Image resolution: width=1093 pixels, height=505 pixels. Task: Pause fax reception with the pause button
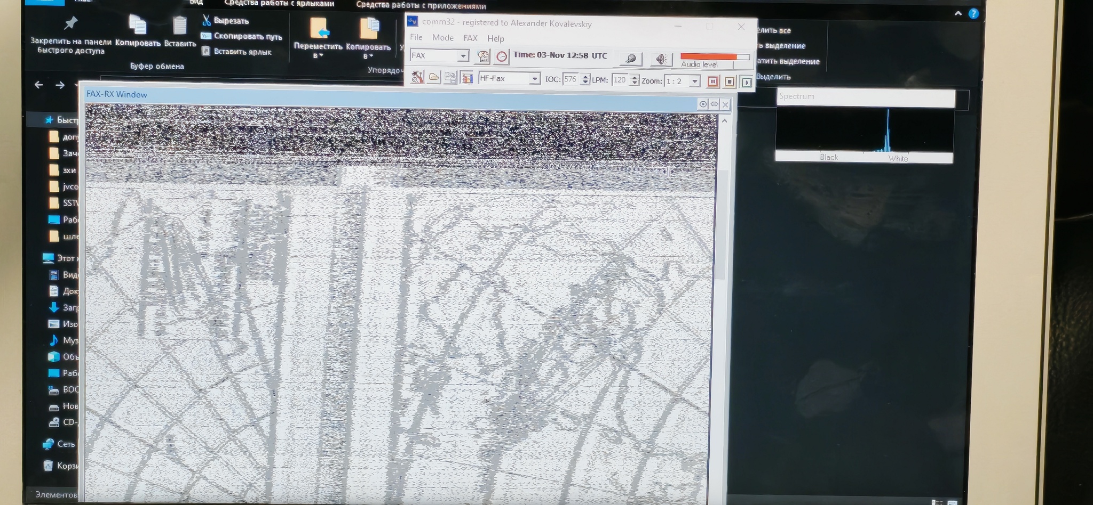(x=712, y=82)
